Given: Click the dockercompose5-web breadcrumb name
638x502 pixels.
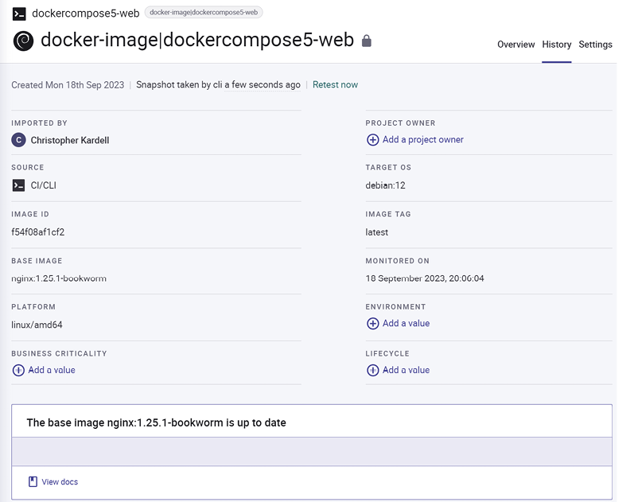Looking at the screenshot, I should (85, 14).
